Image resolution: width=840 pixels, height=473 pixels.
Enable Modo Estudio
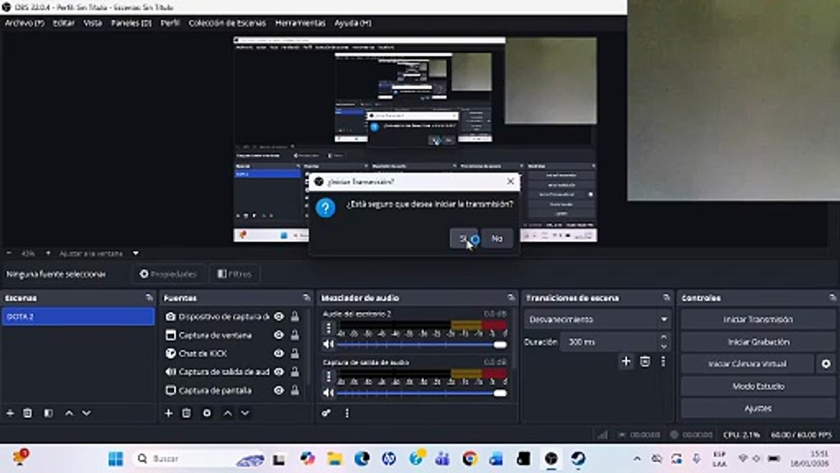[x=758, y=386]
